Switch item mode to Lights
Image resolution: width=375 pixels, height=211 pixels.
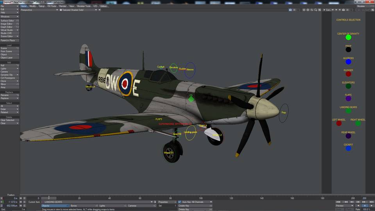[x=112, y=206]
